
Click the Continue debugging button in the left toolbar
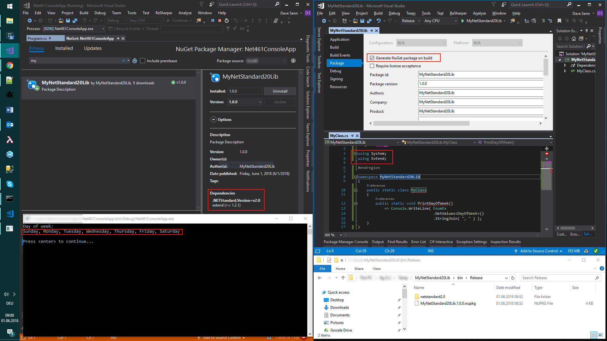click(x=179, y=20)
